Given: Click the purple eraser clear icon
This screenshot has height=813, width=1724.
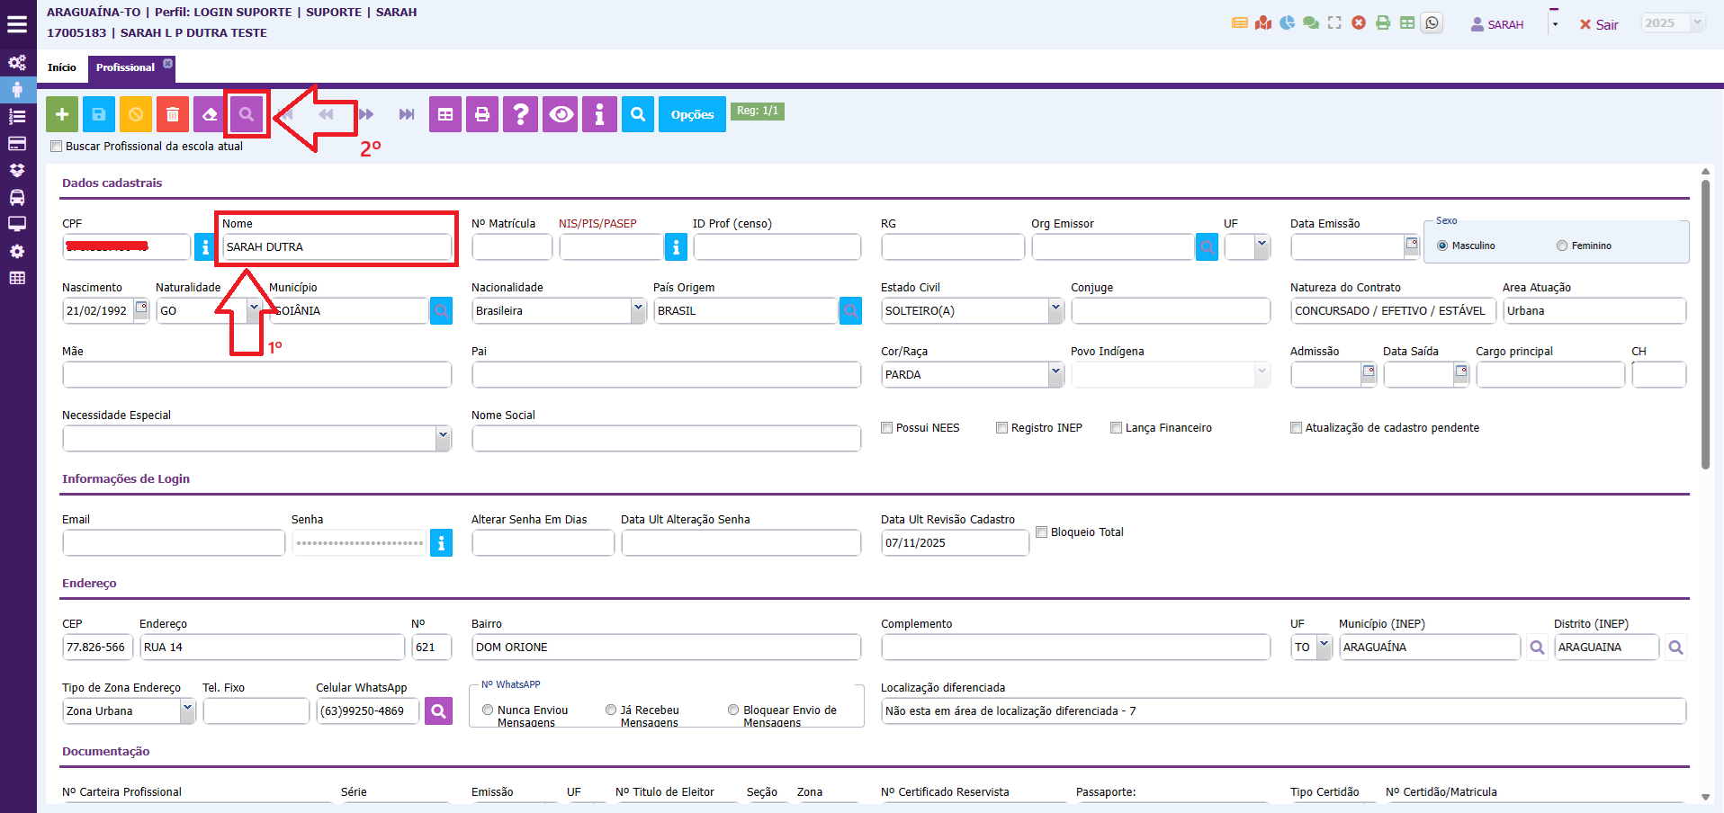Looking at the screenshot, I should pos(210,114).
